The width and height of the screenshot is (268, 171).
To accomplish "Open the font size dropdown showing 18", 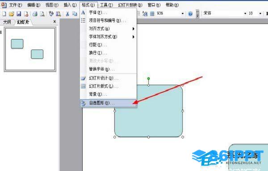I will tap(260, 13).
